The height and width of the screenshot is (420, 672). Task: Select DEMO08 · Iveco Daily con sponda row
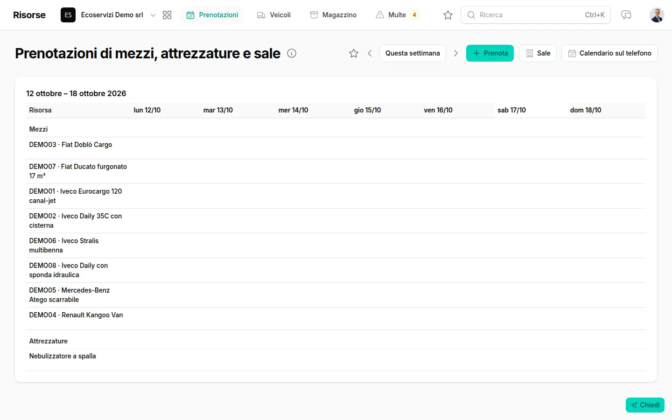point(336,270)
